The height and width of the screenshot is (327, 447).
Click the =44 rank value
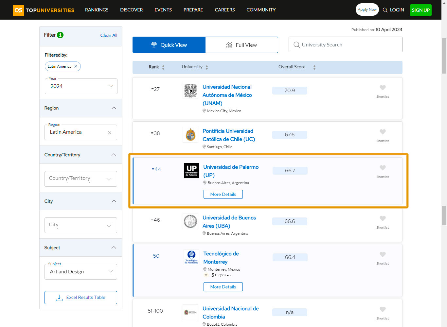click(156, 169)
